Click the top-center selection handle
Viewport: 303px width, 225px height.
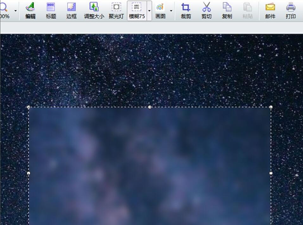click(150, 107)
